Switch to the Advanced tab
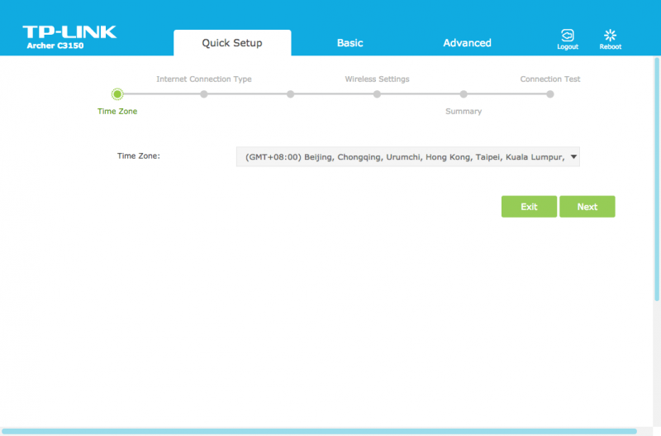The image size is (661, 436). tap(467, 43)
